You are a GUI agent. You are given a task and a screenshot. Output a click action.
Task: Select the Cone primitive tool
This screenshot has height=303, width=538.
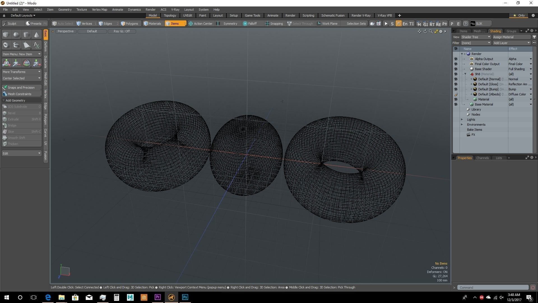click(36, 35)
